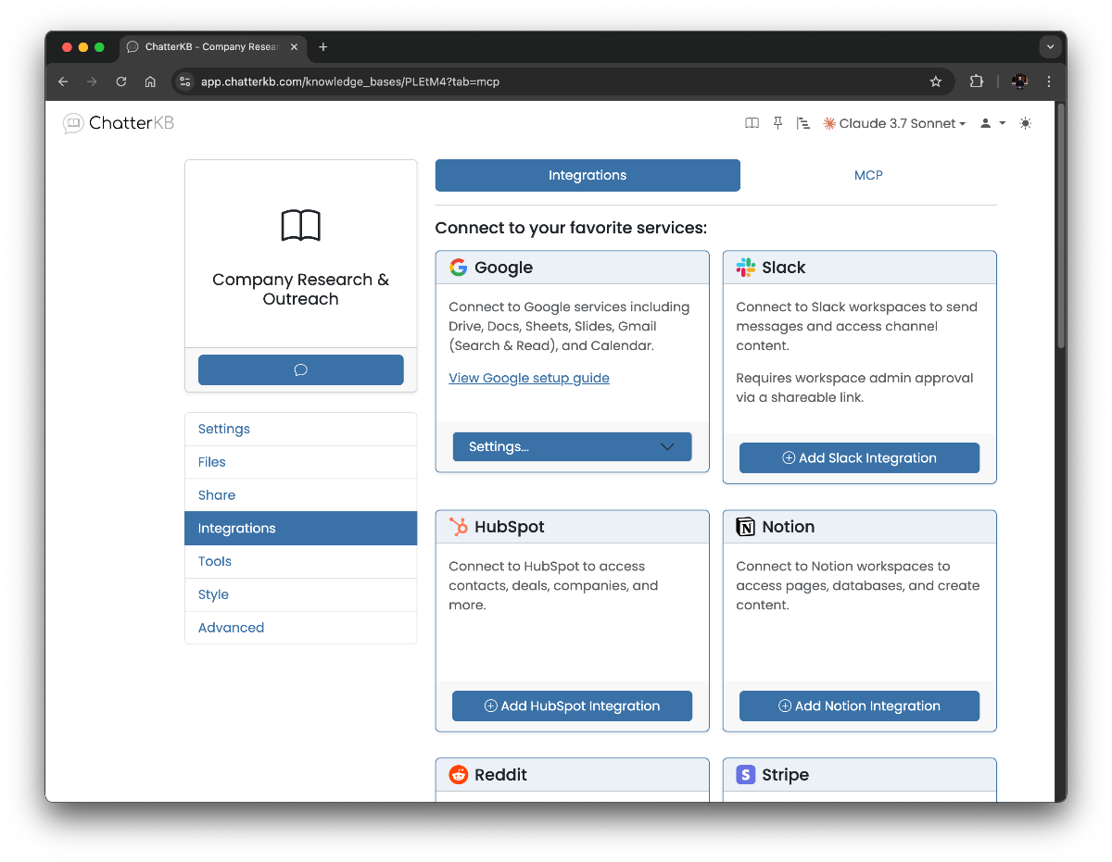
Task: Click the large book icon on the card
Action: [301, 225]
